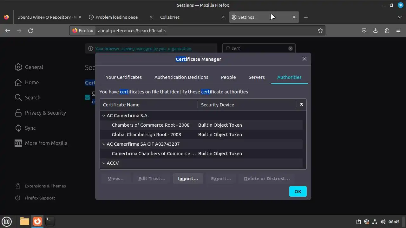
Task: Open Firefox Support link
Action: click(x=36, y=198)
